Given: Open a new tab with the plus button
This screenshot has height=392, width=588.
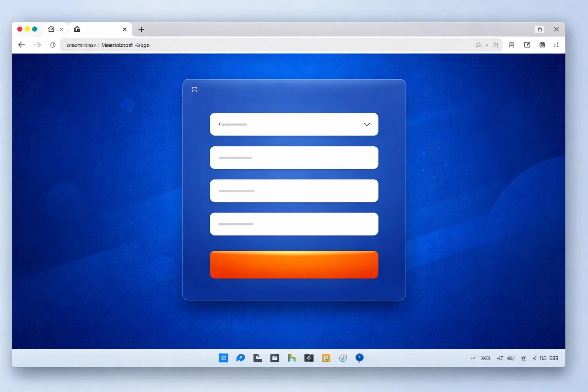Looking at the screenshot, I should click(141, 29).
